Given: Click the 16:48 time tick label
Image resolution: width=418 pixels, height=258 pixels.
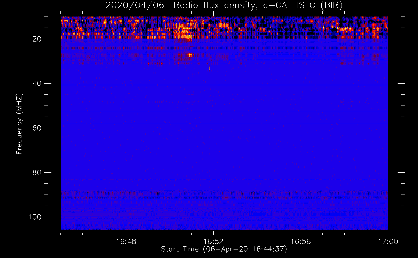Looking at the screenshot, I should (126, 242).
